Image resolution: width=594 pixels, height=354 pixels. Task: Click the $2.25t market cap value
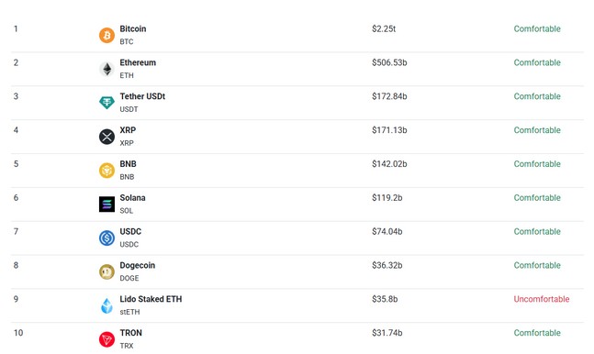point(384,28)
